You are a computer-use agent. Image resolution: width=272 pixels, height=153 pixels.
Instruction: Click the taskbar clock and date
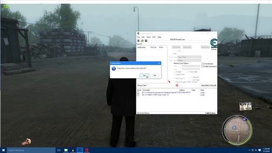[x=266, y=150]
